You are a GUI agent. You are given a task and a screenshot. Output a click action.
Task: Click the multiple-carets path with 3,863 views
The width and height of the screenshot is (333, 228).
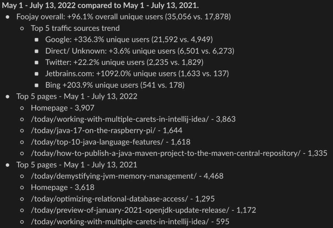coord(133,119)
